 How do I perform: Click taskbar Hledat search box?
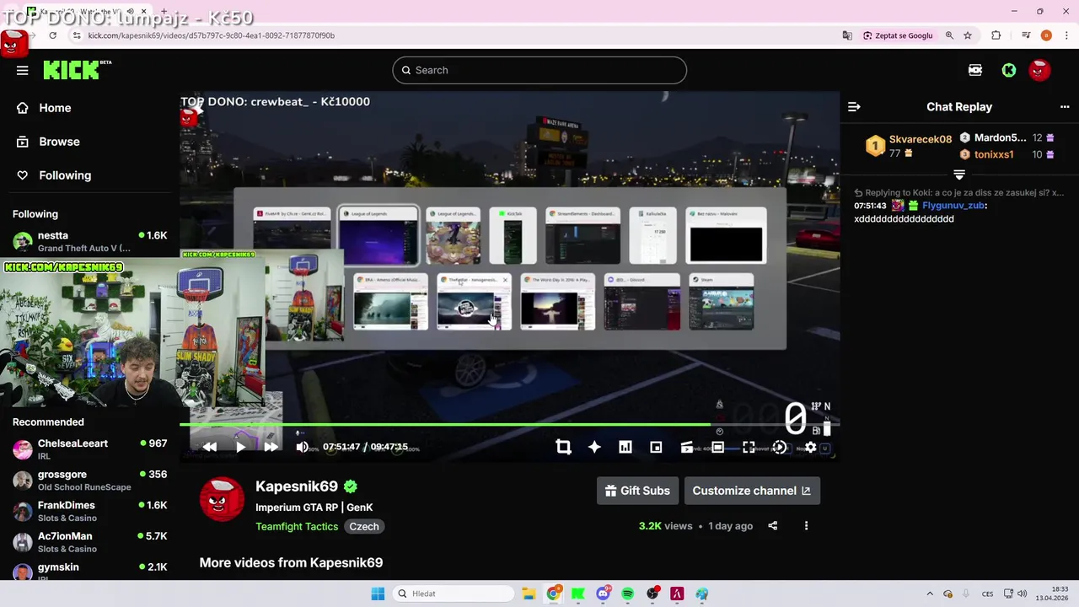[x=455, y=594]
